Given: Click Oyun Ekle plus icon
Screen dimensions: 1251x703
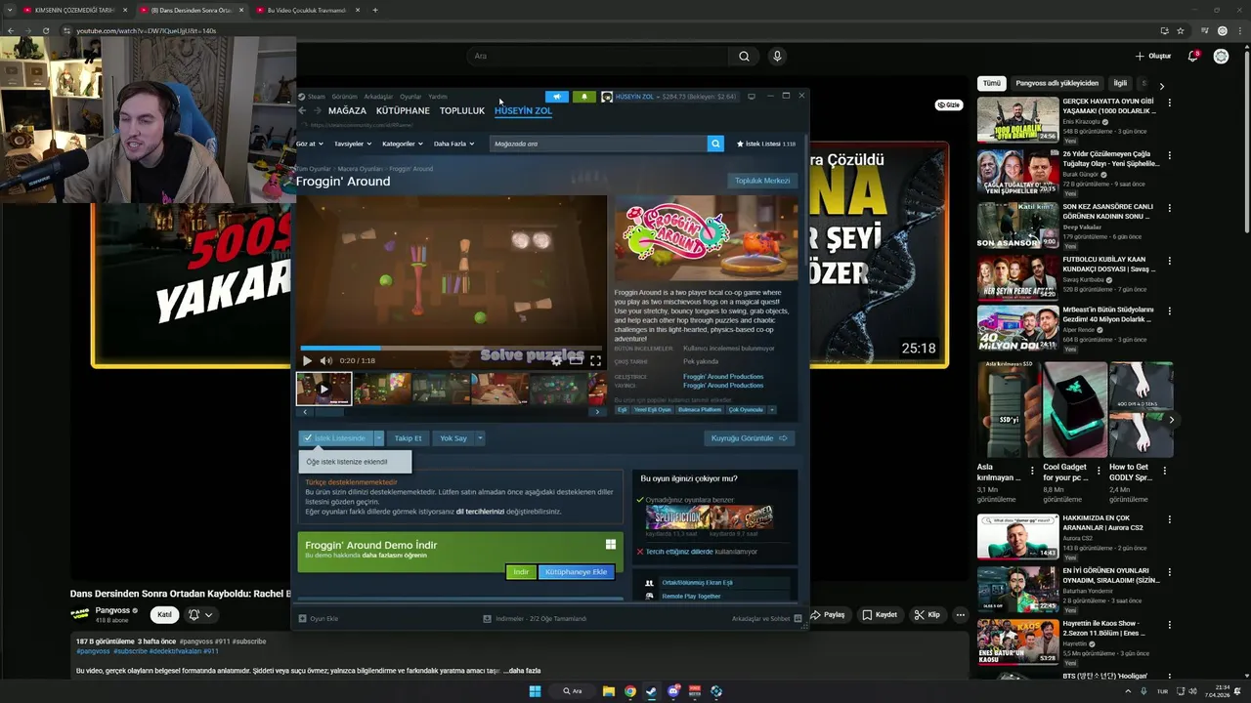Looking at the screenshot, I should (303, 619).
